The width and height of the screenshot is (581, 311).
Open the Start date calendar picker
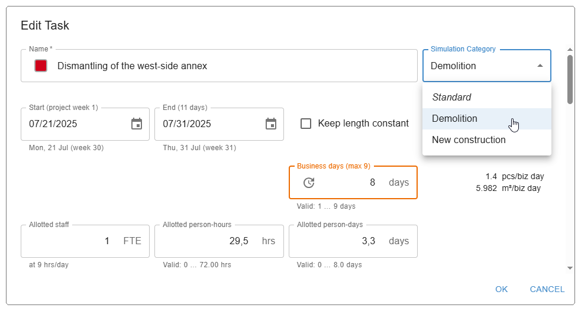pos(137,124)
